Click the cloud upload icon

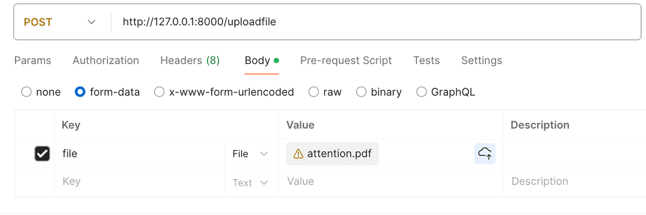pyautogui.click(x=484, y=153)
